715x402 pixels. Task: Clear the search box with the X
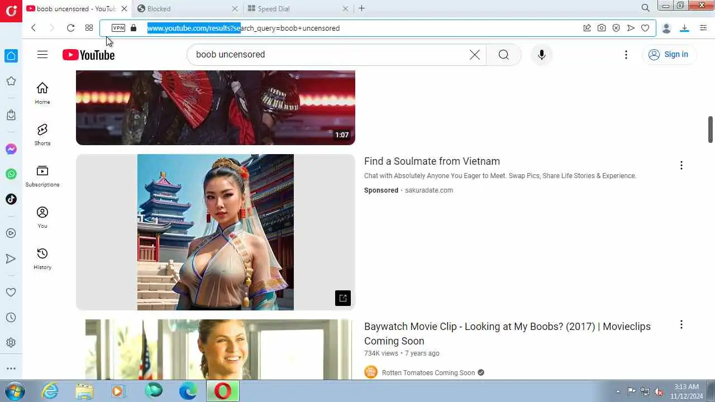pyautogui.click(x=474, y=55)
